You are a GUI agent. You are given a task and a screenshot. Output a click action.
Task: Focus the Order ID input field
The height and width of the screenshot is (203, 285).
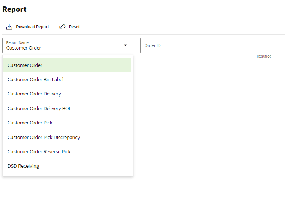click(x=206, y=45)
